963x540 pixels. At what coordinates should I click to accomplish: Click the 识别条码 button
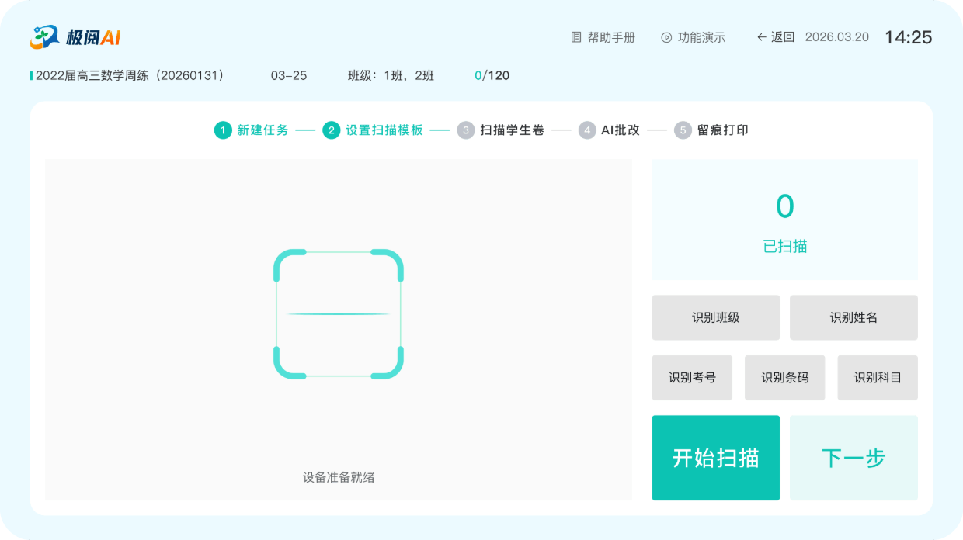click(784, 378)
